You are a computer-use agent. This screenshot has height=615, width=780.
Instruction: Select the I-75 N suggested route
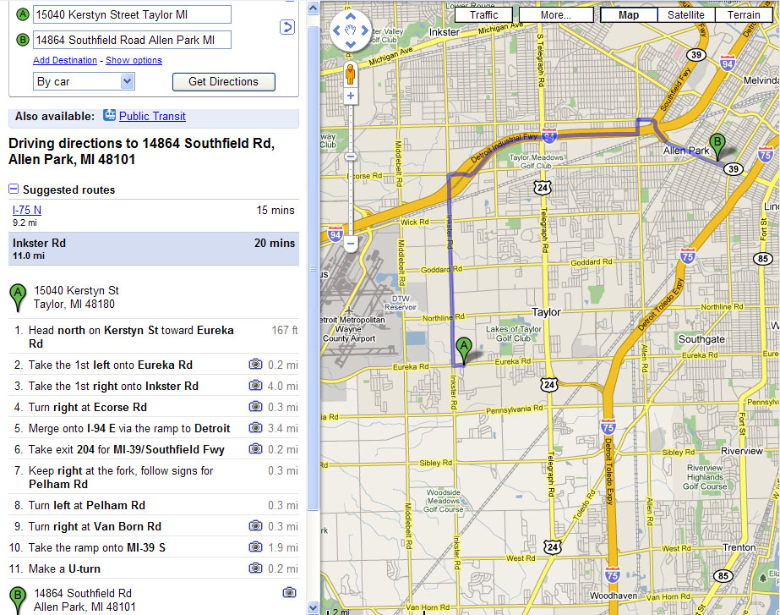(27, 210)
